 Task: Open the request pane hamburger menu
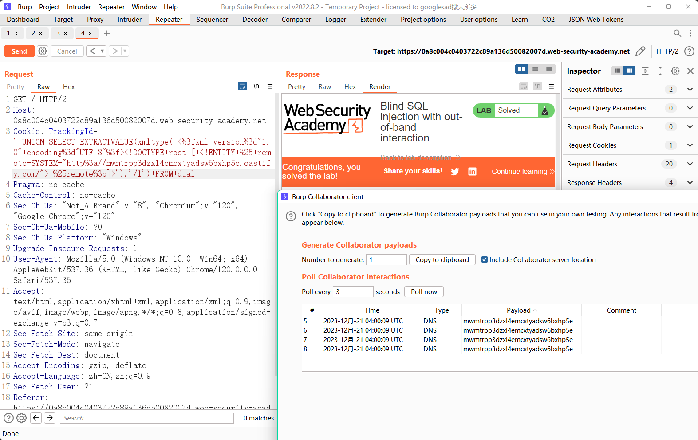(x=270, y=86)
